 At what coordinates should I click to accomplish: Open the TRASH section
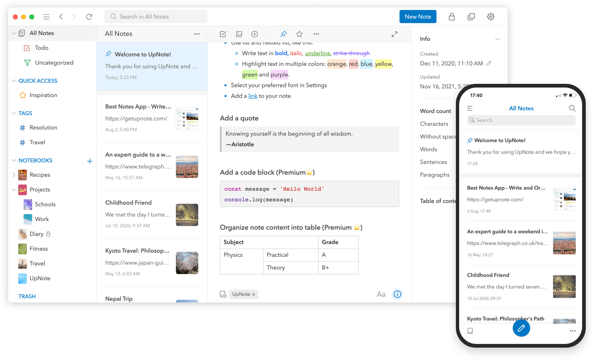point(27,297)
